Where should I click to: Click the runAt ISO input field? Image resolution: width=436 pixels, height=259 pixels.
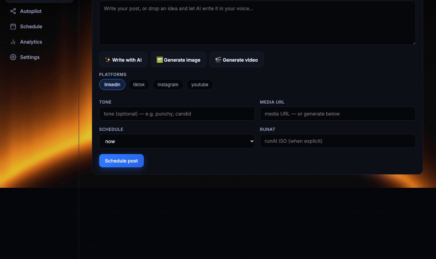point(338,141)
